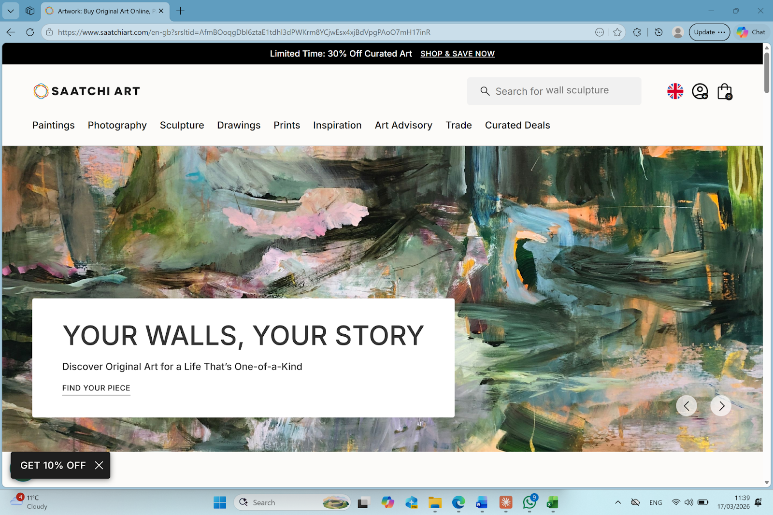The height and width of the screenshot is (515, 773).
Task: Show hidden icons in the system tray
Action: [x=618, y=502]
